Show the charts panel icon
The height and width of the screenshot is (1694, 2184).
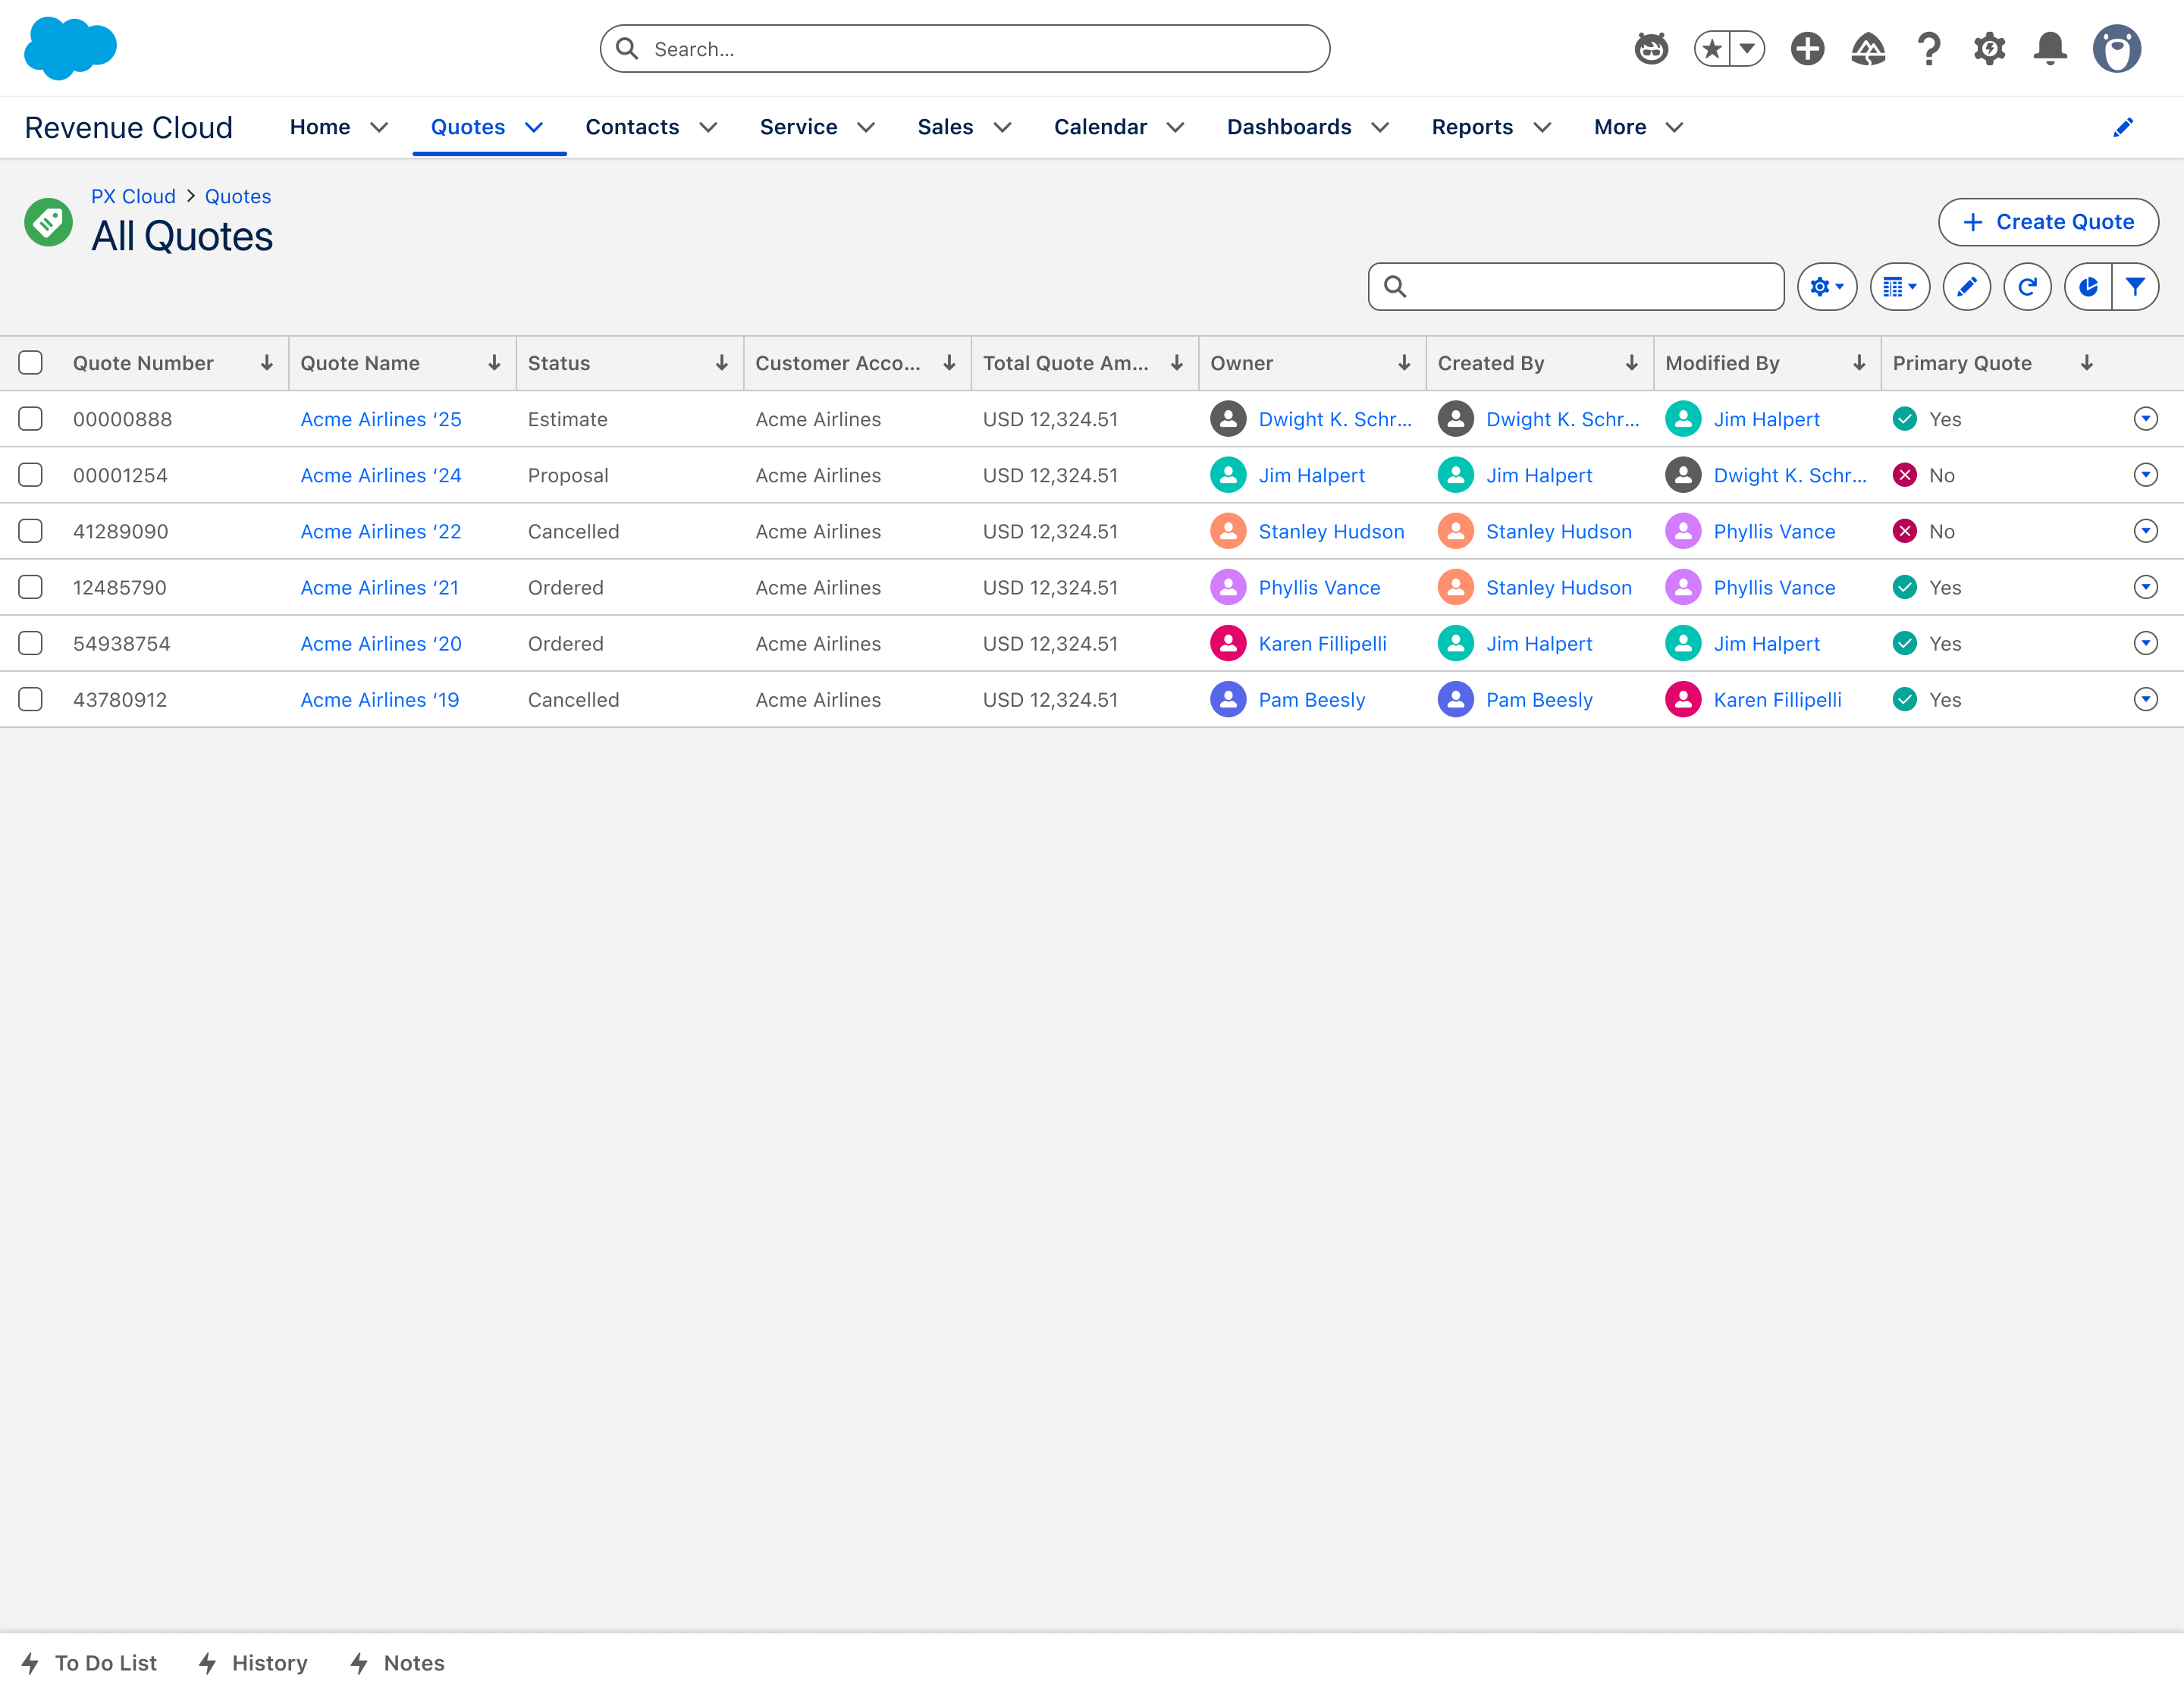coord(2088,287)
